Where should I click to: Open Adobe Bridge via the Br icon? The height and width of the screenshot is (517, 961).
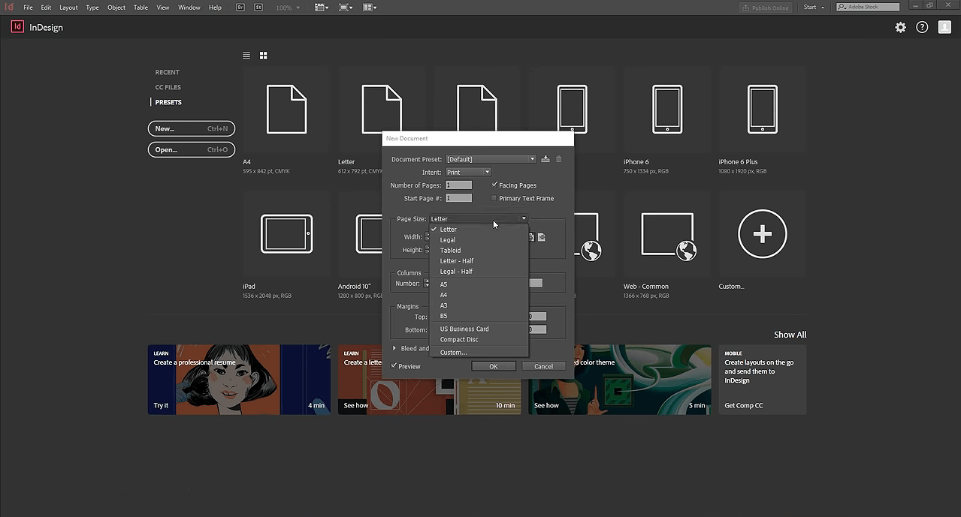pos(240,7)
